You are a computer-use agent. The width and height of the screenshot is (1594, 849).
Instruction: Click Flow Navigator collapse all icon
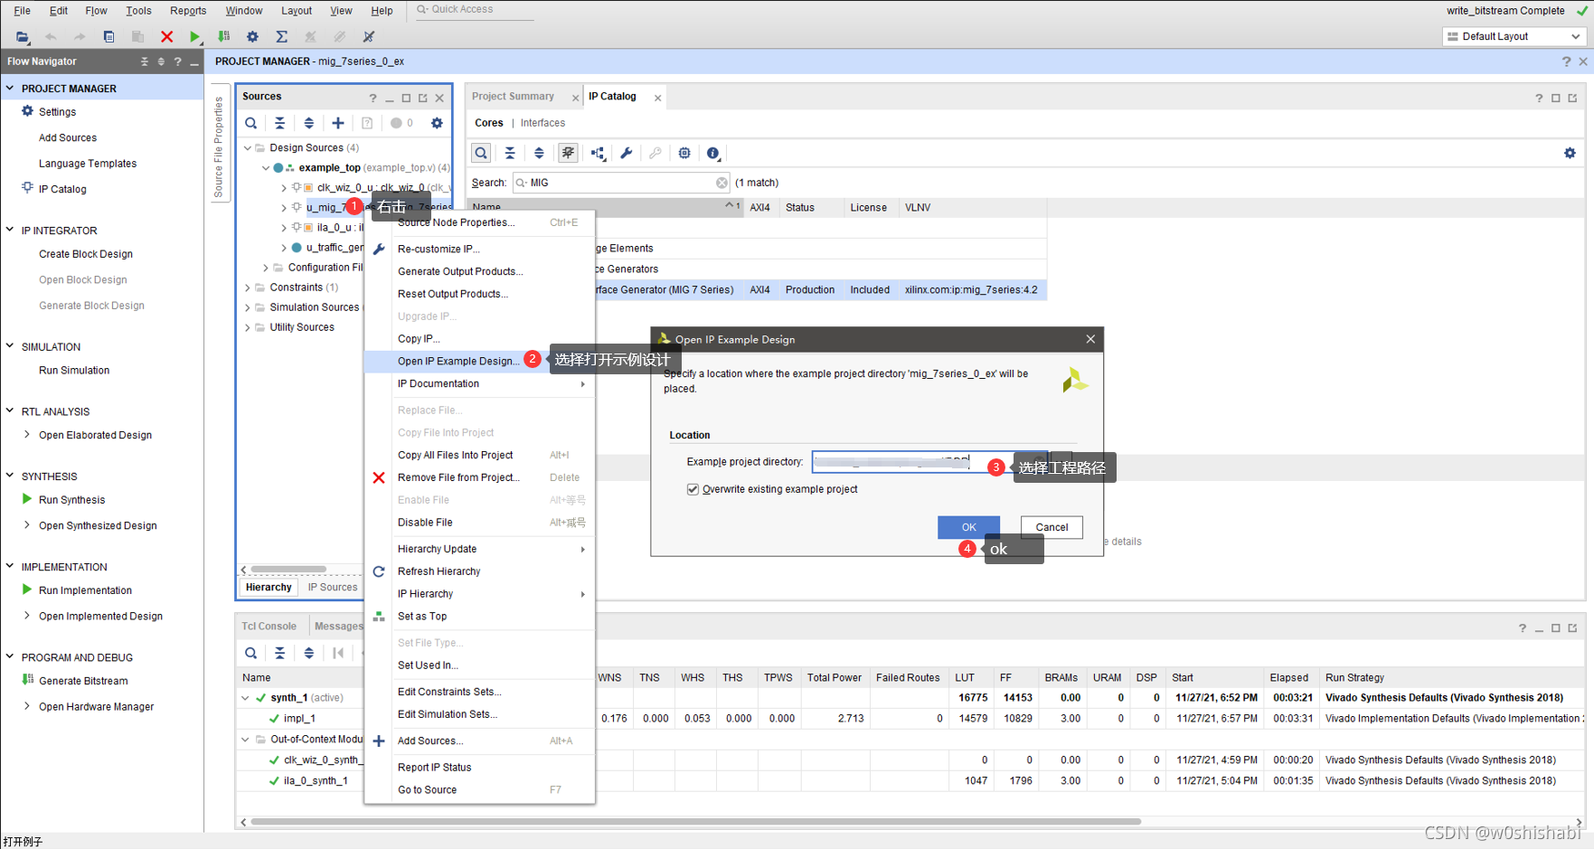(144, 61)
